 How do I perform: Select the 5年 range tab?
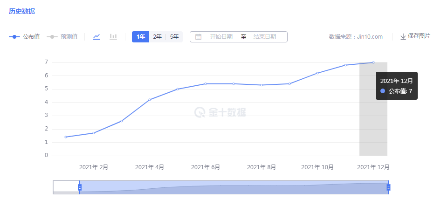click(174, 37)
